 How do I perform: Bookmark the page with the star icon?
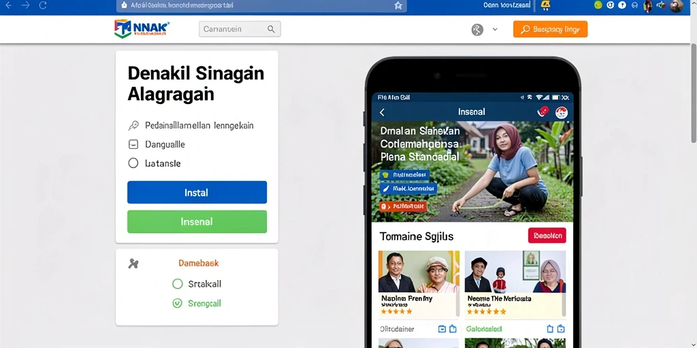pos(398,5)
